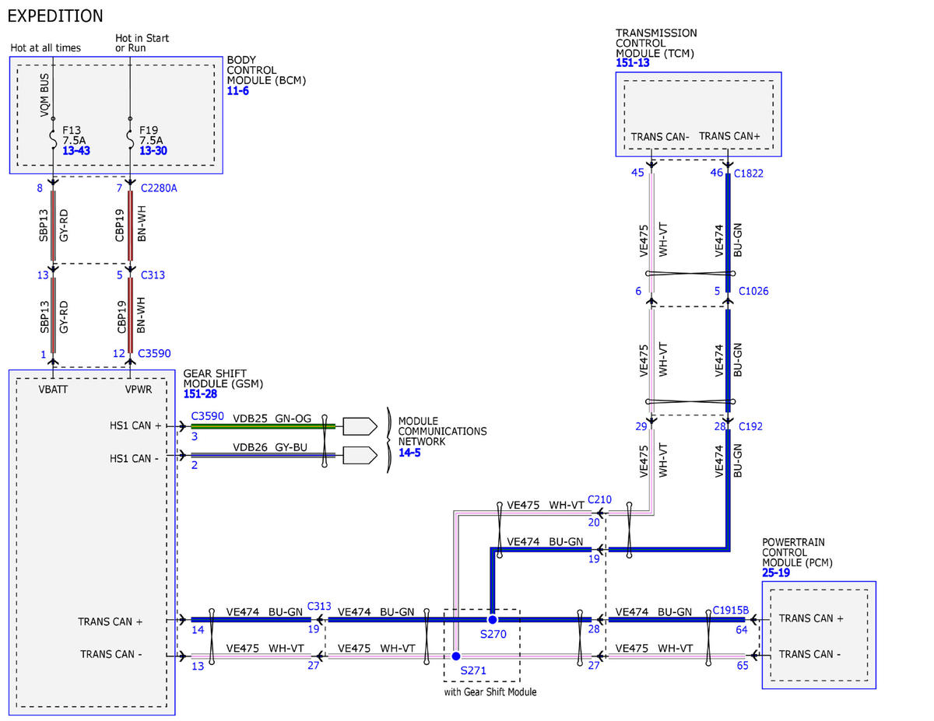Viewport: 934px width, 721px height.
Task: Click connector label C210
Action: tap(600, 499)
